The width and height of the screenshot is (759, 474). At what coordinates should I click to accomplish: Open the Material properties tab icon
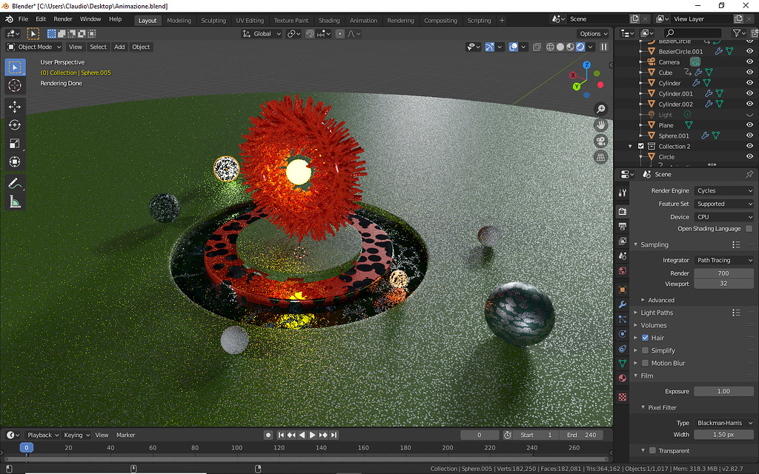tap(623, 378)
